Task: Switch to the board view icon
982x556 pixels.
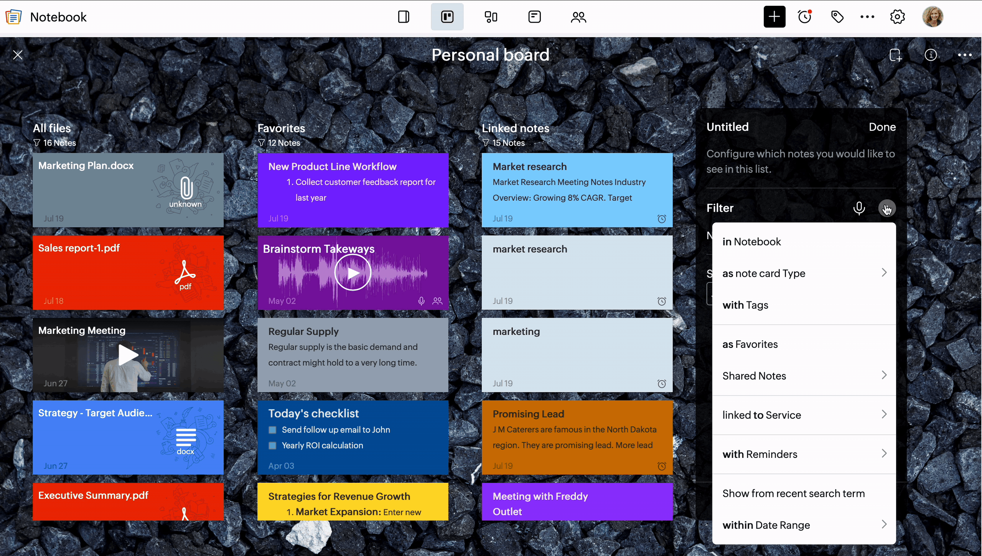Action: 447,17
